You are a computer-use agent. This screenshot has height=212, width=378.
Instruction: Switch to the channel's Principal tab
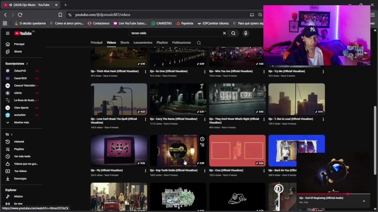pyautogui.click(x=97, y=43)
